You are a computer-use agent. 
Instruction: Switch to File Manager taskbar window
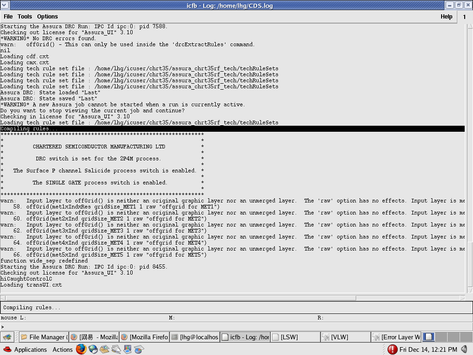pos(44,337)
